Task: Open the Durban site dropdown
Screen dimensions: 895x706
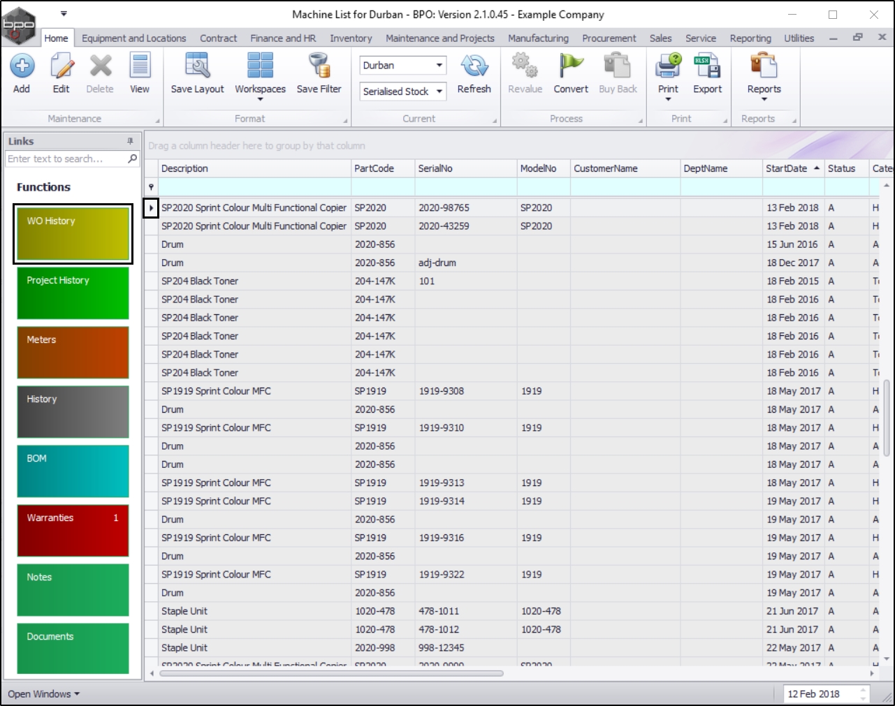Action: click(439, 66)
